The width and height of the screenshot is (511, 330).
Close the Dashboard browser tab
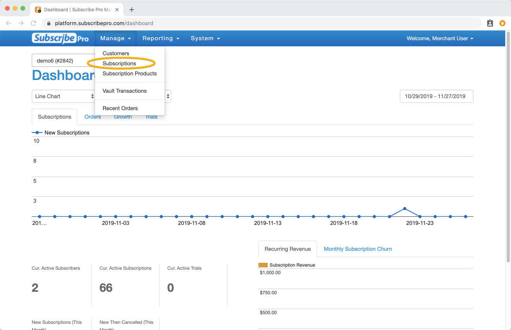tap(117, 10)
